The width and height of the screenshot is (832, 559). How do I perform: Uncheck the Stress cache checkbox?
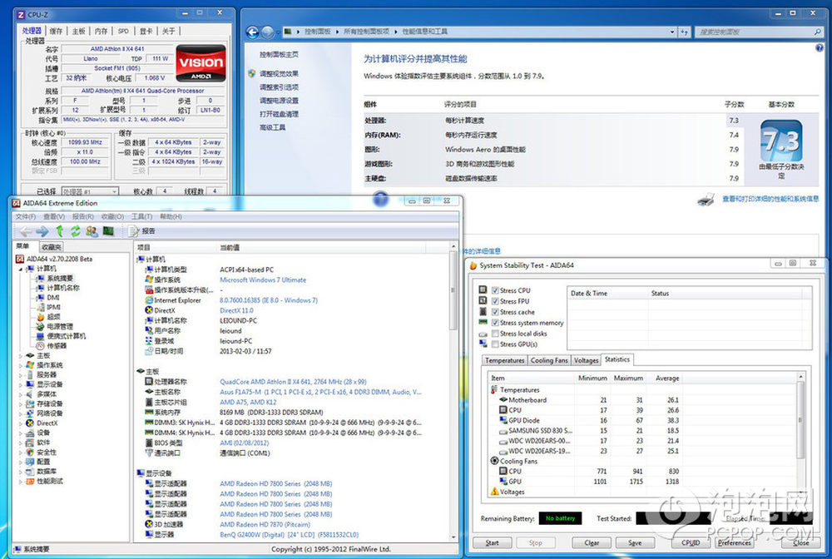(x=495, y=312)
